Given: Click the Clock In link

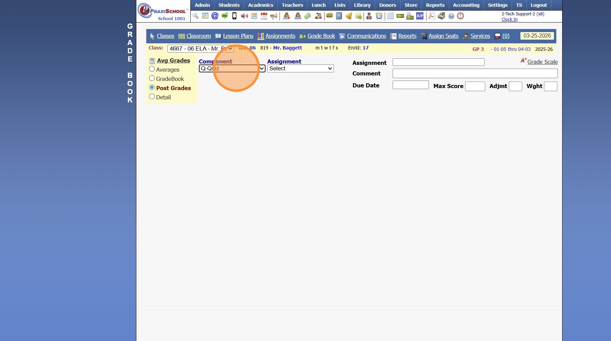Looking at the screenshot, I should (510, 19).
